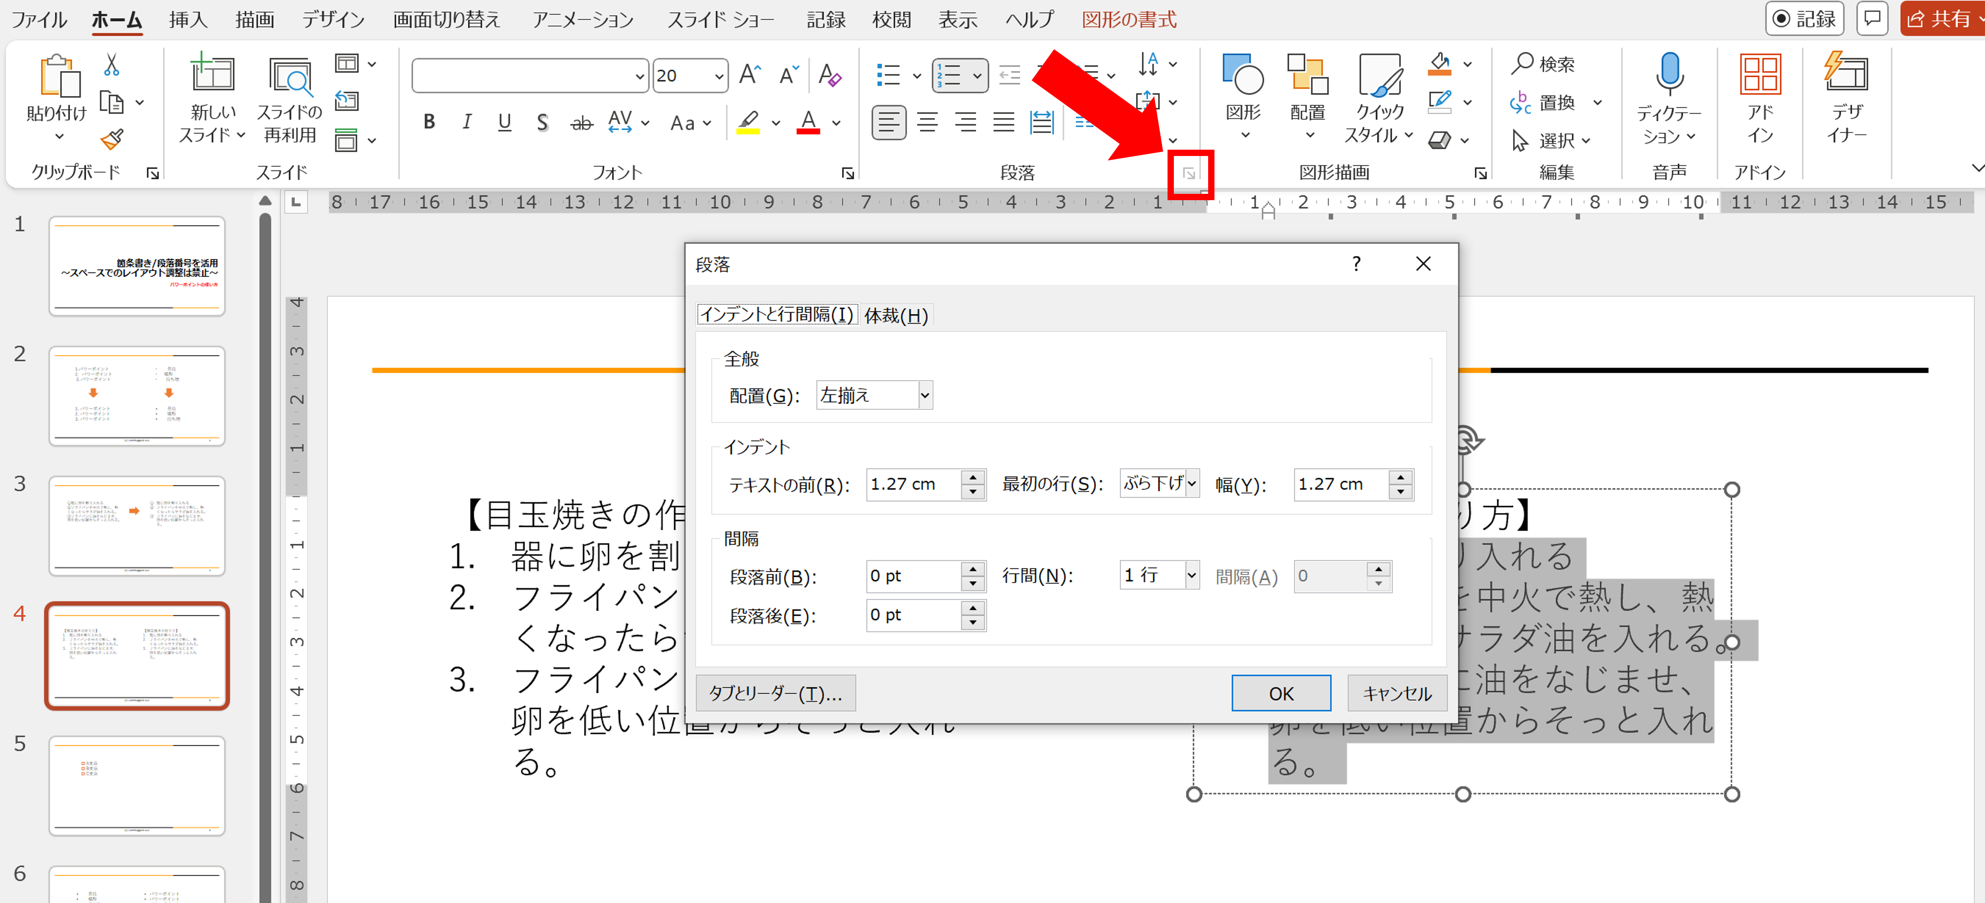Viewport: 1985px width, 903px height.
Task: Toggle italic formatting
Action: point(466,121)
